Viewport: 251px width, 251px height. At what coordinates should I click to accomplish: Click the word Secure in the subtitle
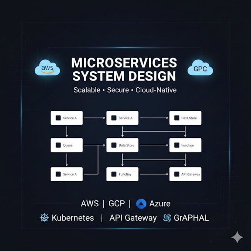[x=118, y=90]
